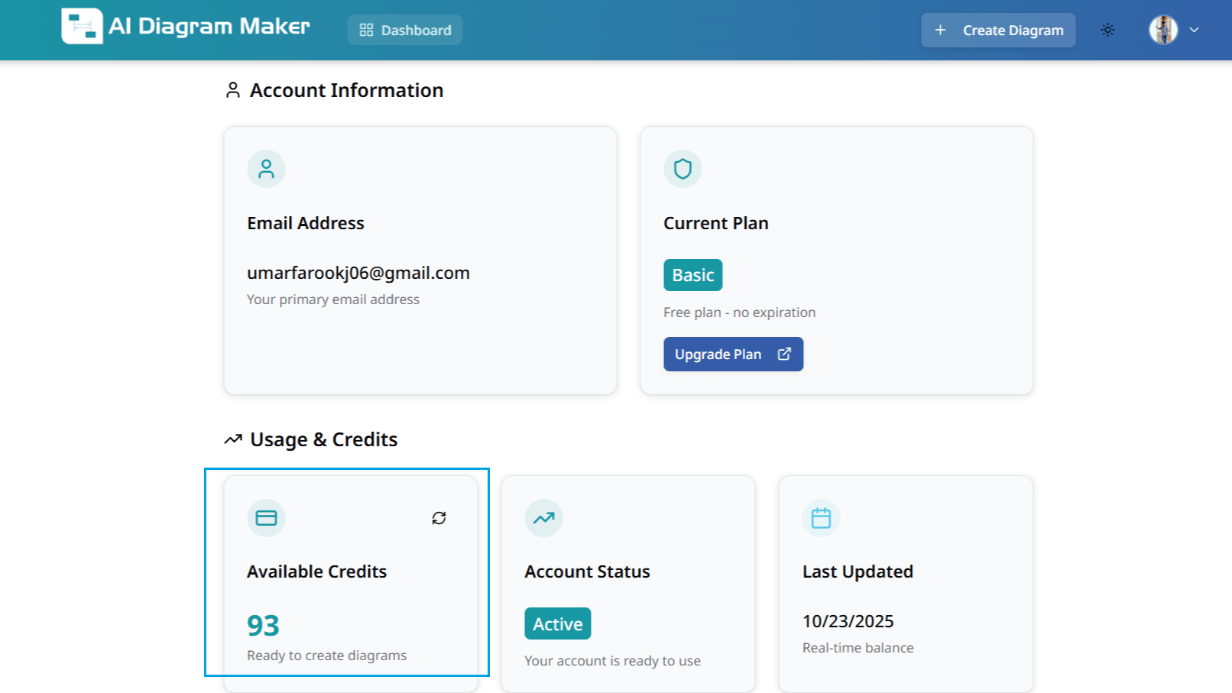Click the Active status badge
This screenshot has width=1232, height=693.
pos(557,623)
